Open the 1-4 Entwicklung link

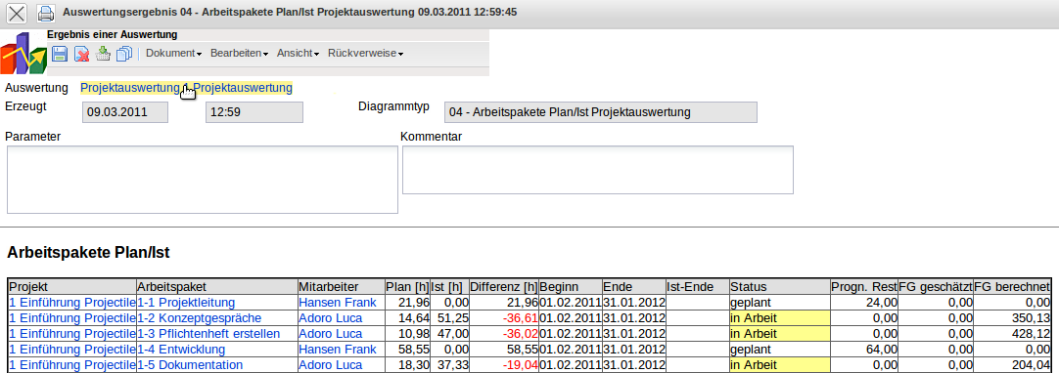pyautogui.click(x=181, y=350)
